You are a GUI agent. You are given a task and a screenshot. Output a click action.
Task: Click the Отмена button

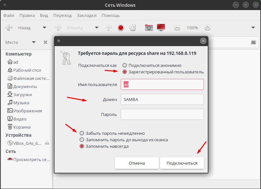[x=137, y=163]
